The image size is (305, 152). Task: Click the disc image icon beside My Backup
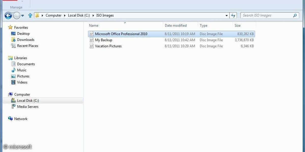click(x=91, y=40)
